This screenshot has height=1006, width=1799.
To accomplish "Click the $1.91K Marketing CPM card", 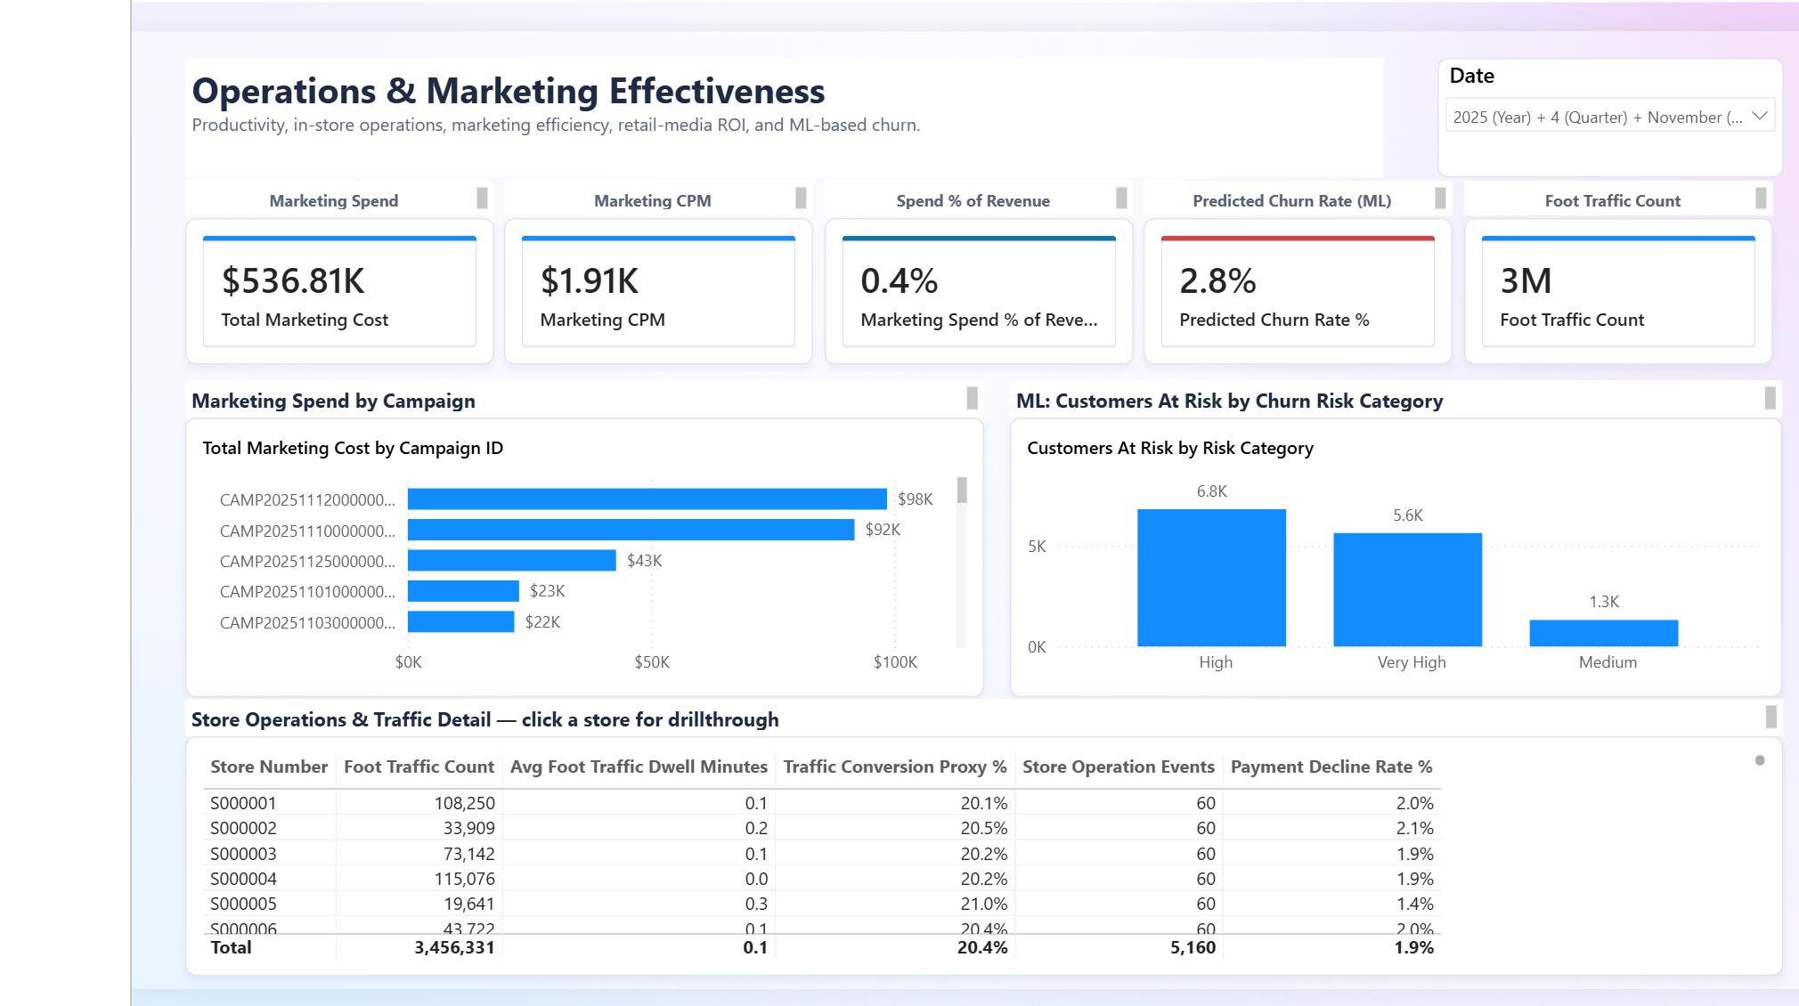I will point(658,292).
